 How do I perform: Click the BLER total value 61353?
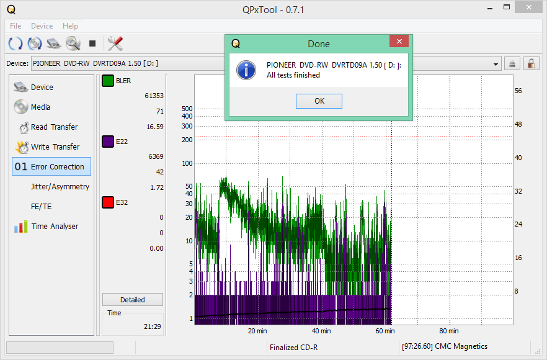[154, 96]
